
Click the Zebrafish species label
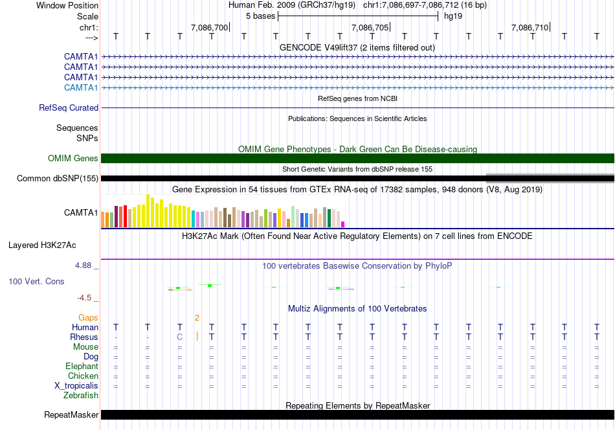click(81, 395)
